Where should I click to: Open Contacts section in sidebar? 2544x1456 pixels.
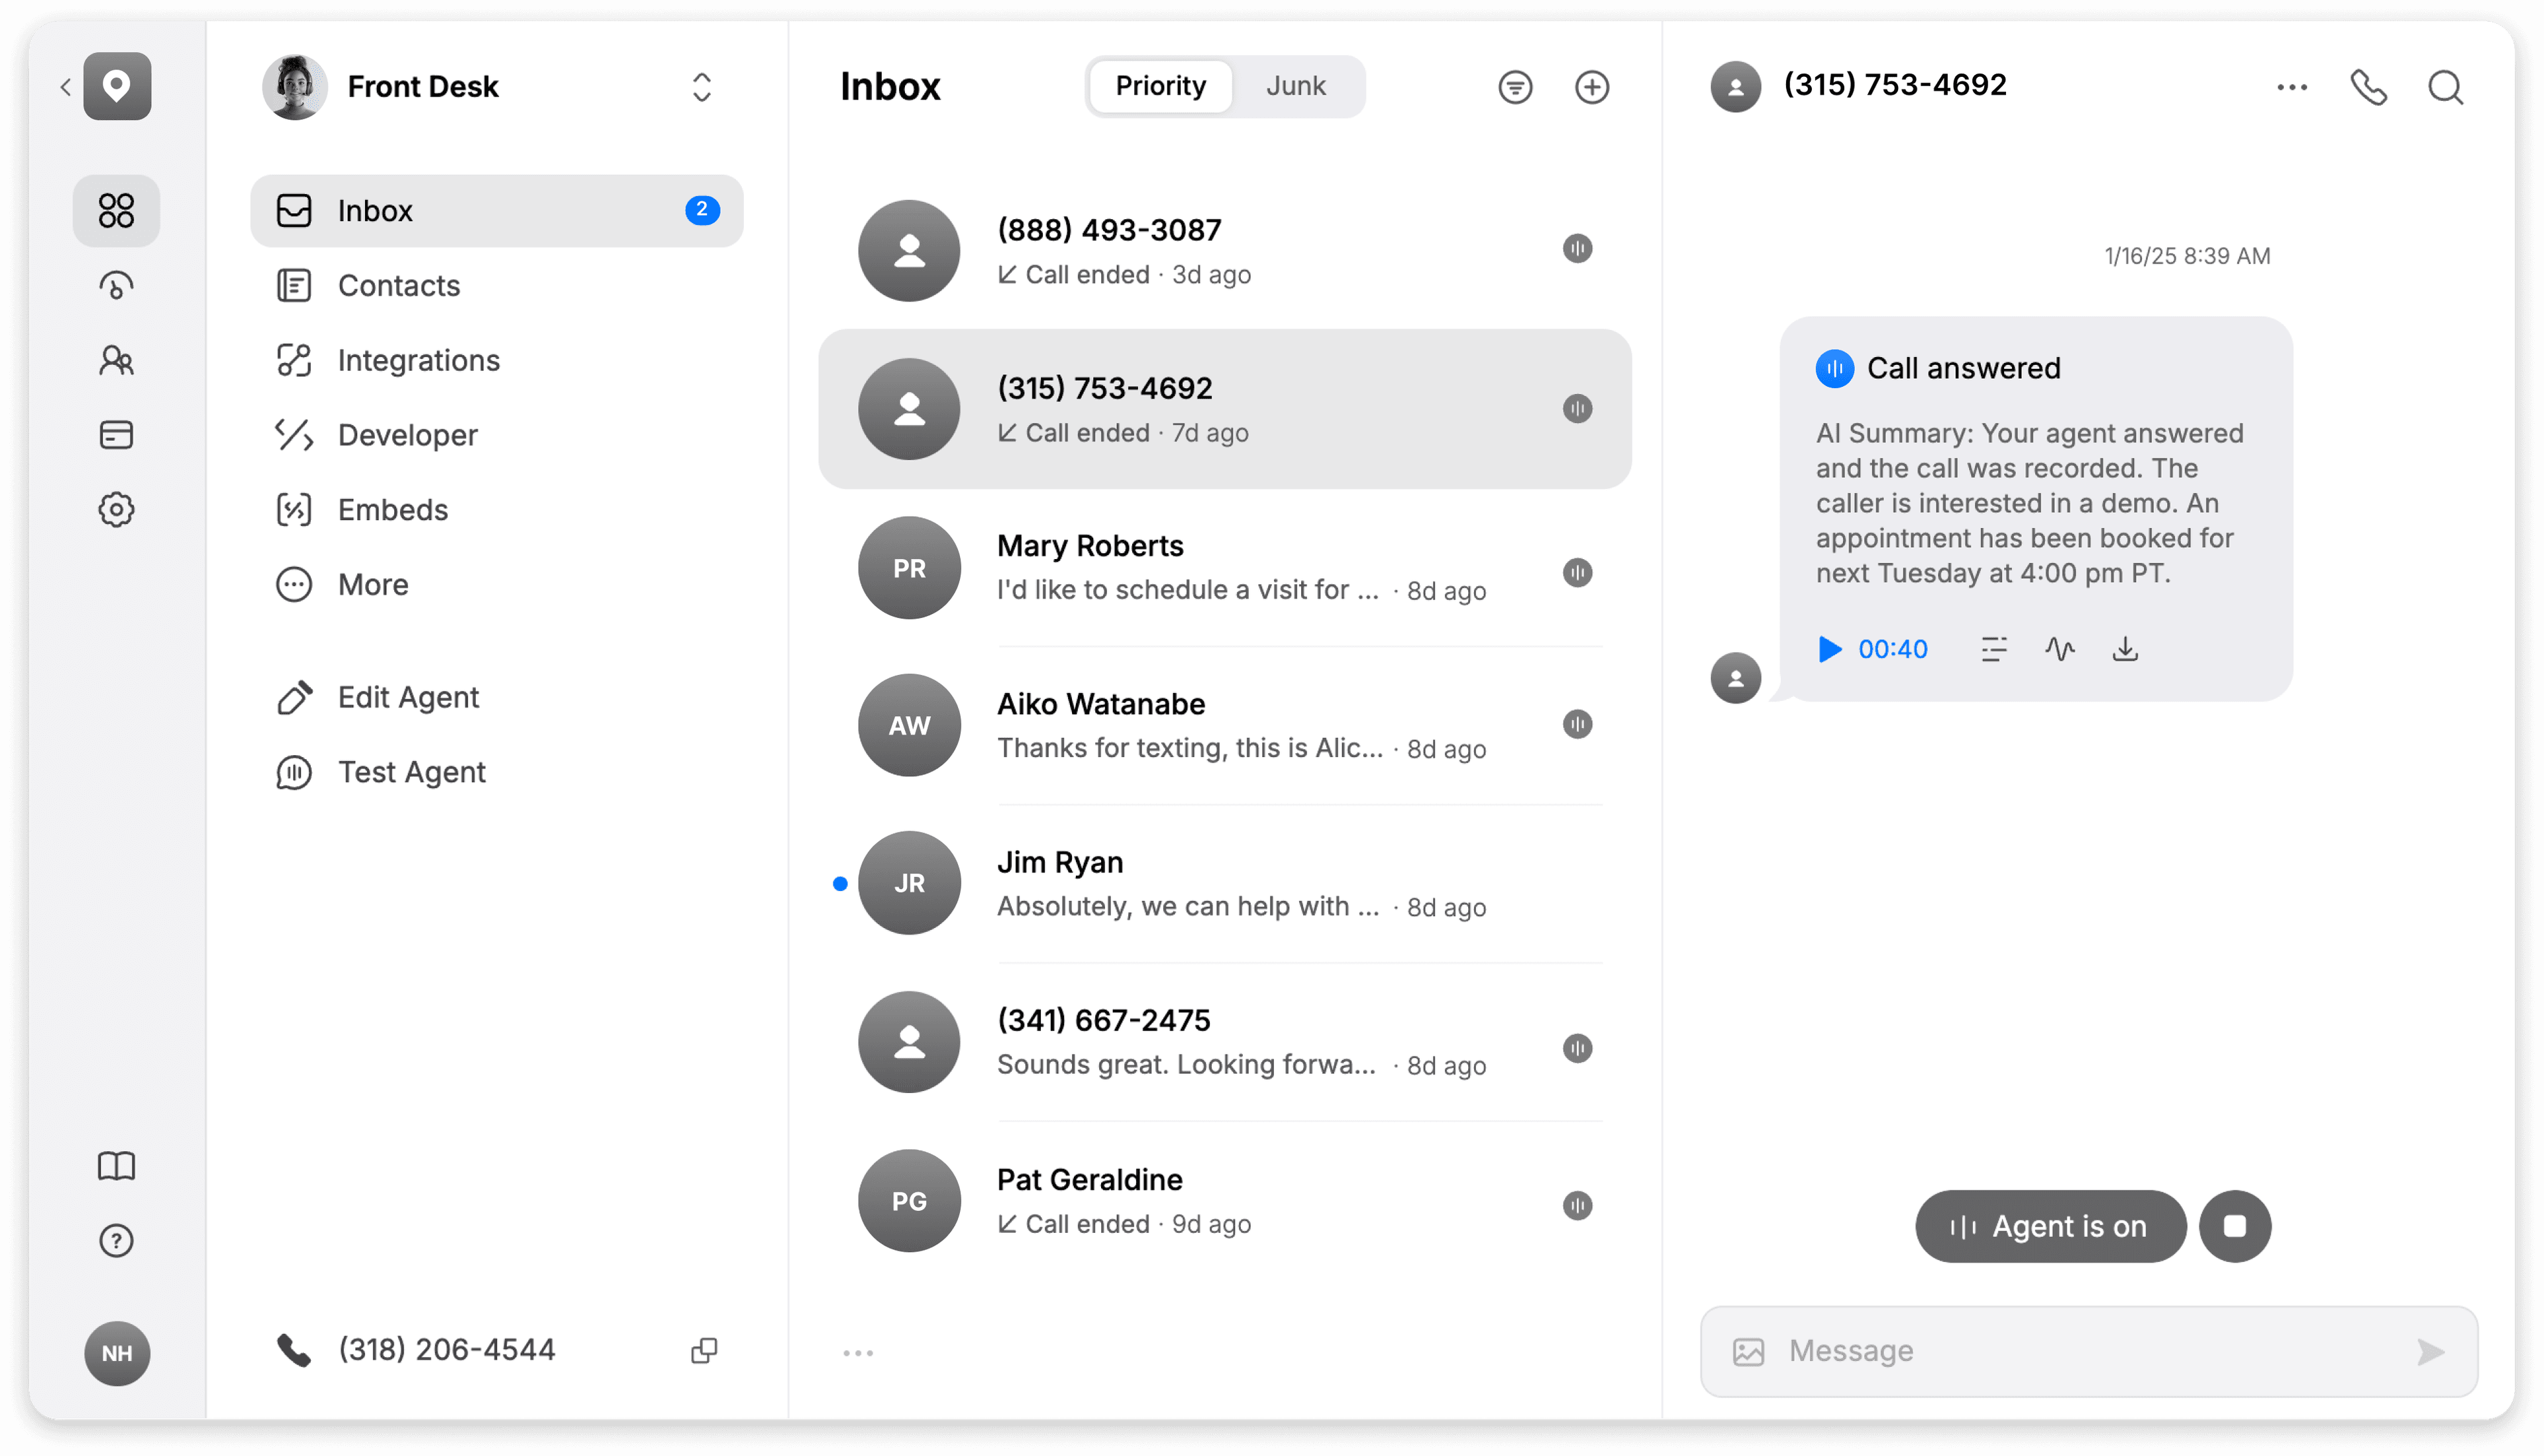point(398,285)
